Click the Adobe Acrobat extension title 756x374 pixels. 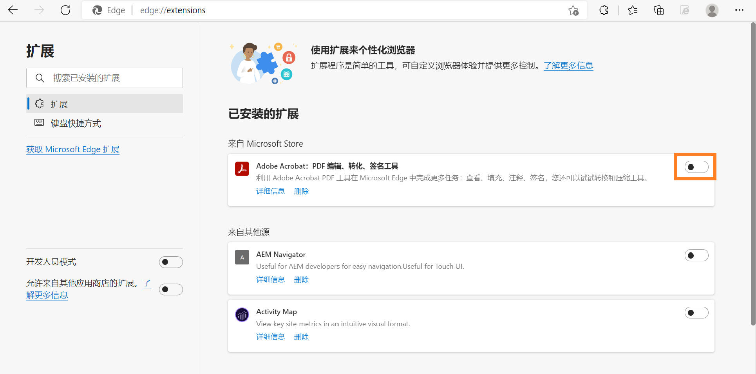click(327, 166)
